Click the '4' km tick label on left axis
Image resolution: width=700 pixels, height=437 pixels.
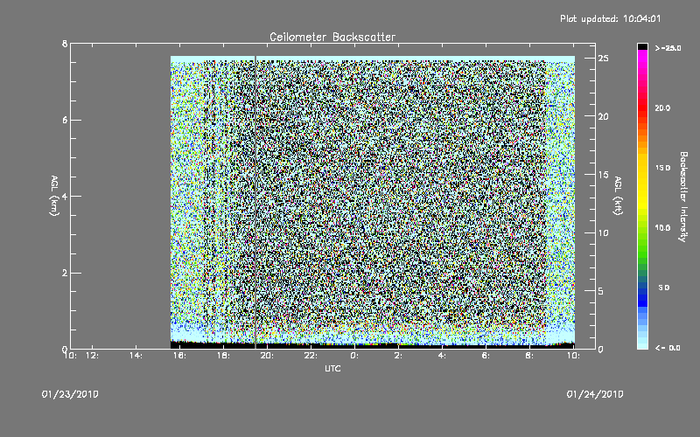tap(65, 196)
